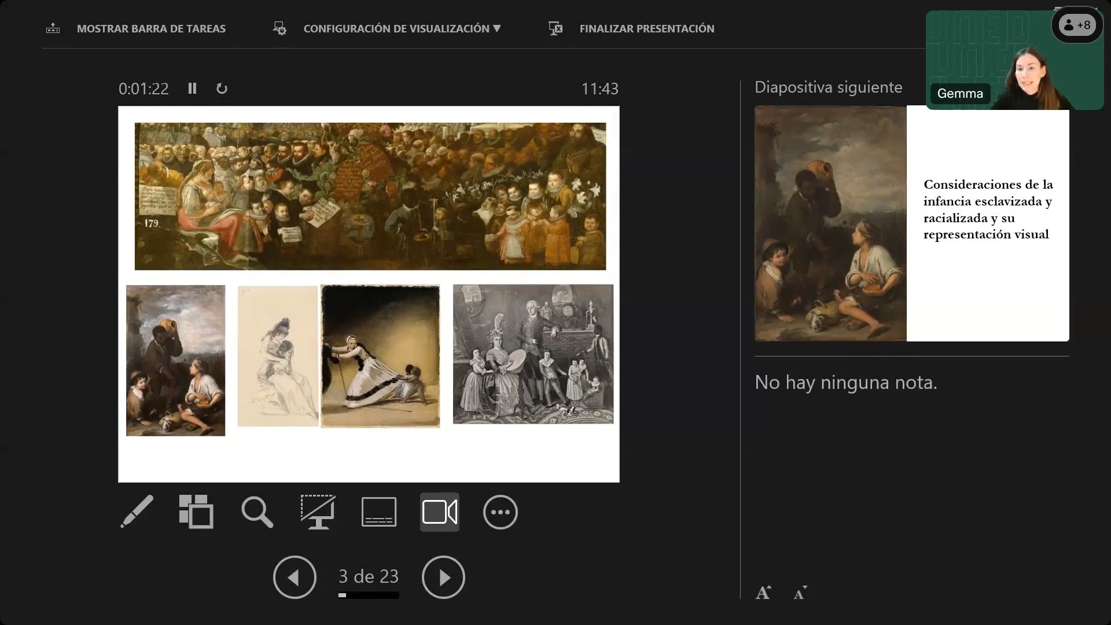Click the Diapositiva siguiente heading
1111x625 pixels.
(x=828, y=87)
